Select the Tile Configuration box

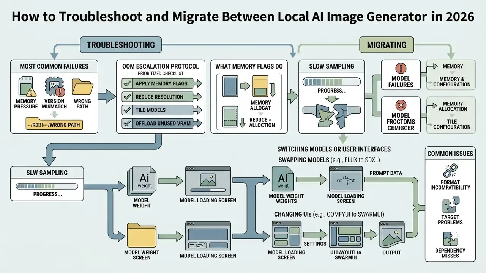point(452,124)
